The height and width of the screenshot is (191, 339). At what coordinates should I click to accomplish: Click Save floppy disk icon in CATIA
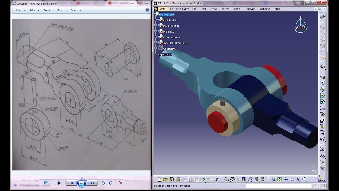[172, 180]
